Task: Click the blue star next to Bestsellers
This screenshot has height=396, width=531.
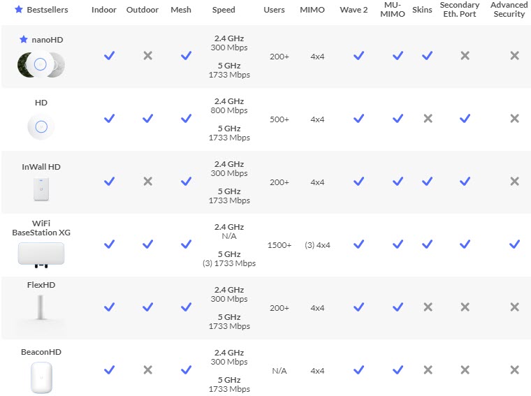Action: click(x=19, y=10)
